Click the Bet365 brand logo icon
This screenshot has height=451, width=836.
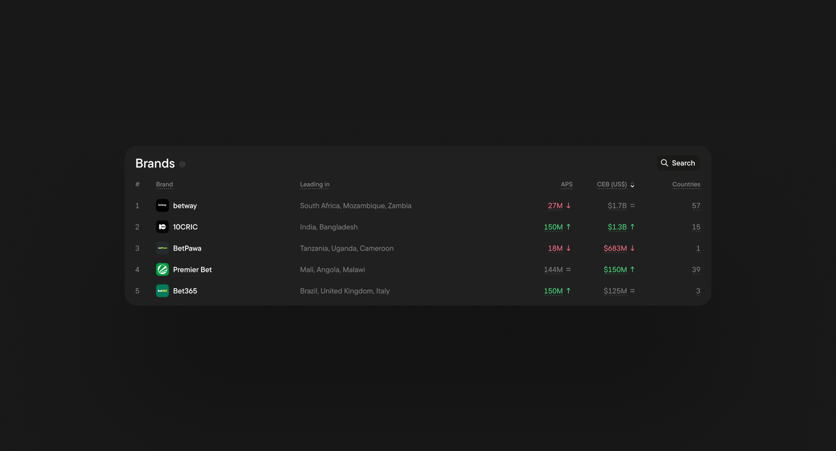[162, 291]
